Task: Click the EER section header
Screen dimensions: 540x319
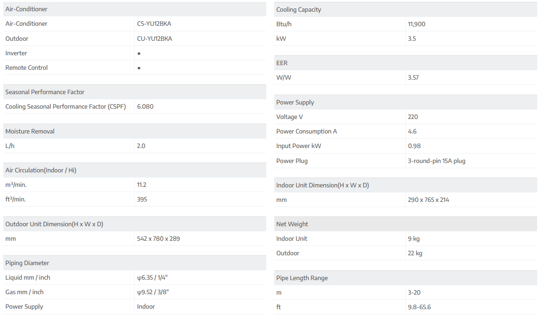Action: tap(282, 63)
